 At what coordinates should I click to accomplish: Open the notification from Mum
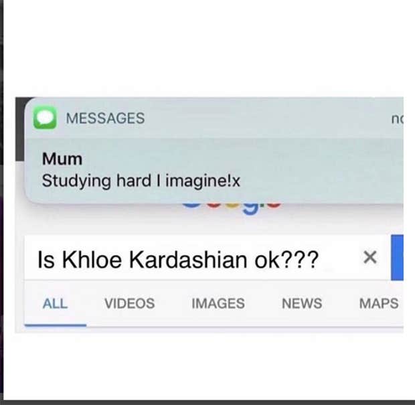[x=214, y=151]
